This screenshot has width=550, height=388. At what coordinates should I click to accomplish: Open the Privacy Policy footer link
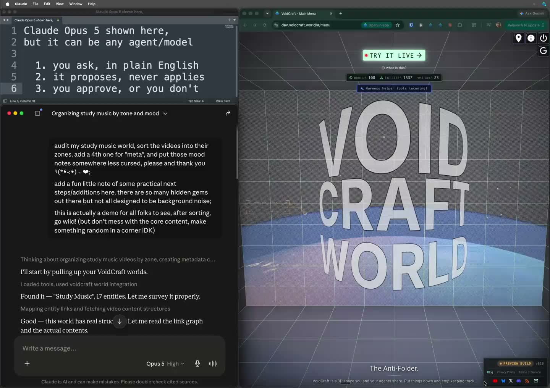(506, 372)
